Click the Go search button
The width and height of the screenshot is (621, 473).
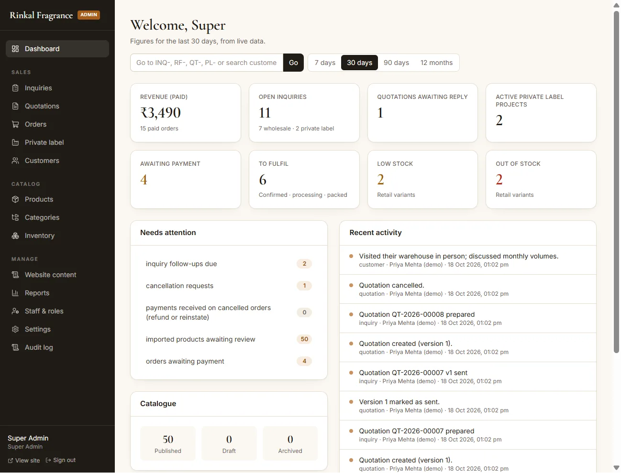tap(293, 63)
